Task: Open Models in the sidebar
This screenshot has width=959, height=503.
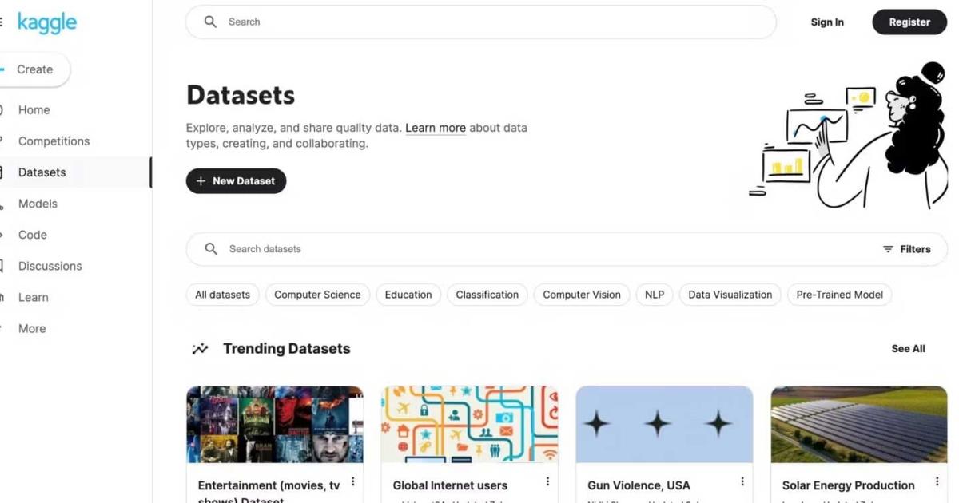Action: click(38, 204)
